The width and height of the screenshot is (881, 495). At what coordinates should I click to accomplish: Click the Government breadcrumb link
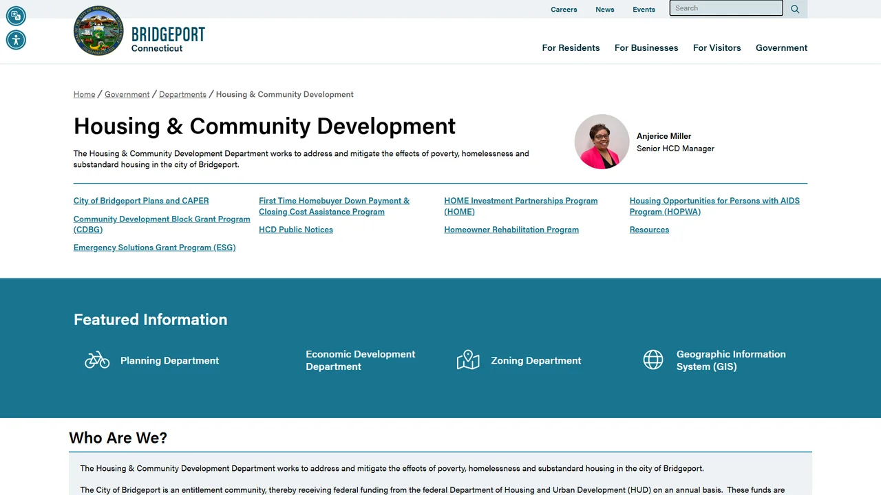point(127,94)
